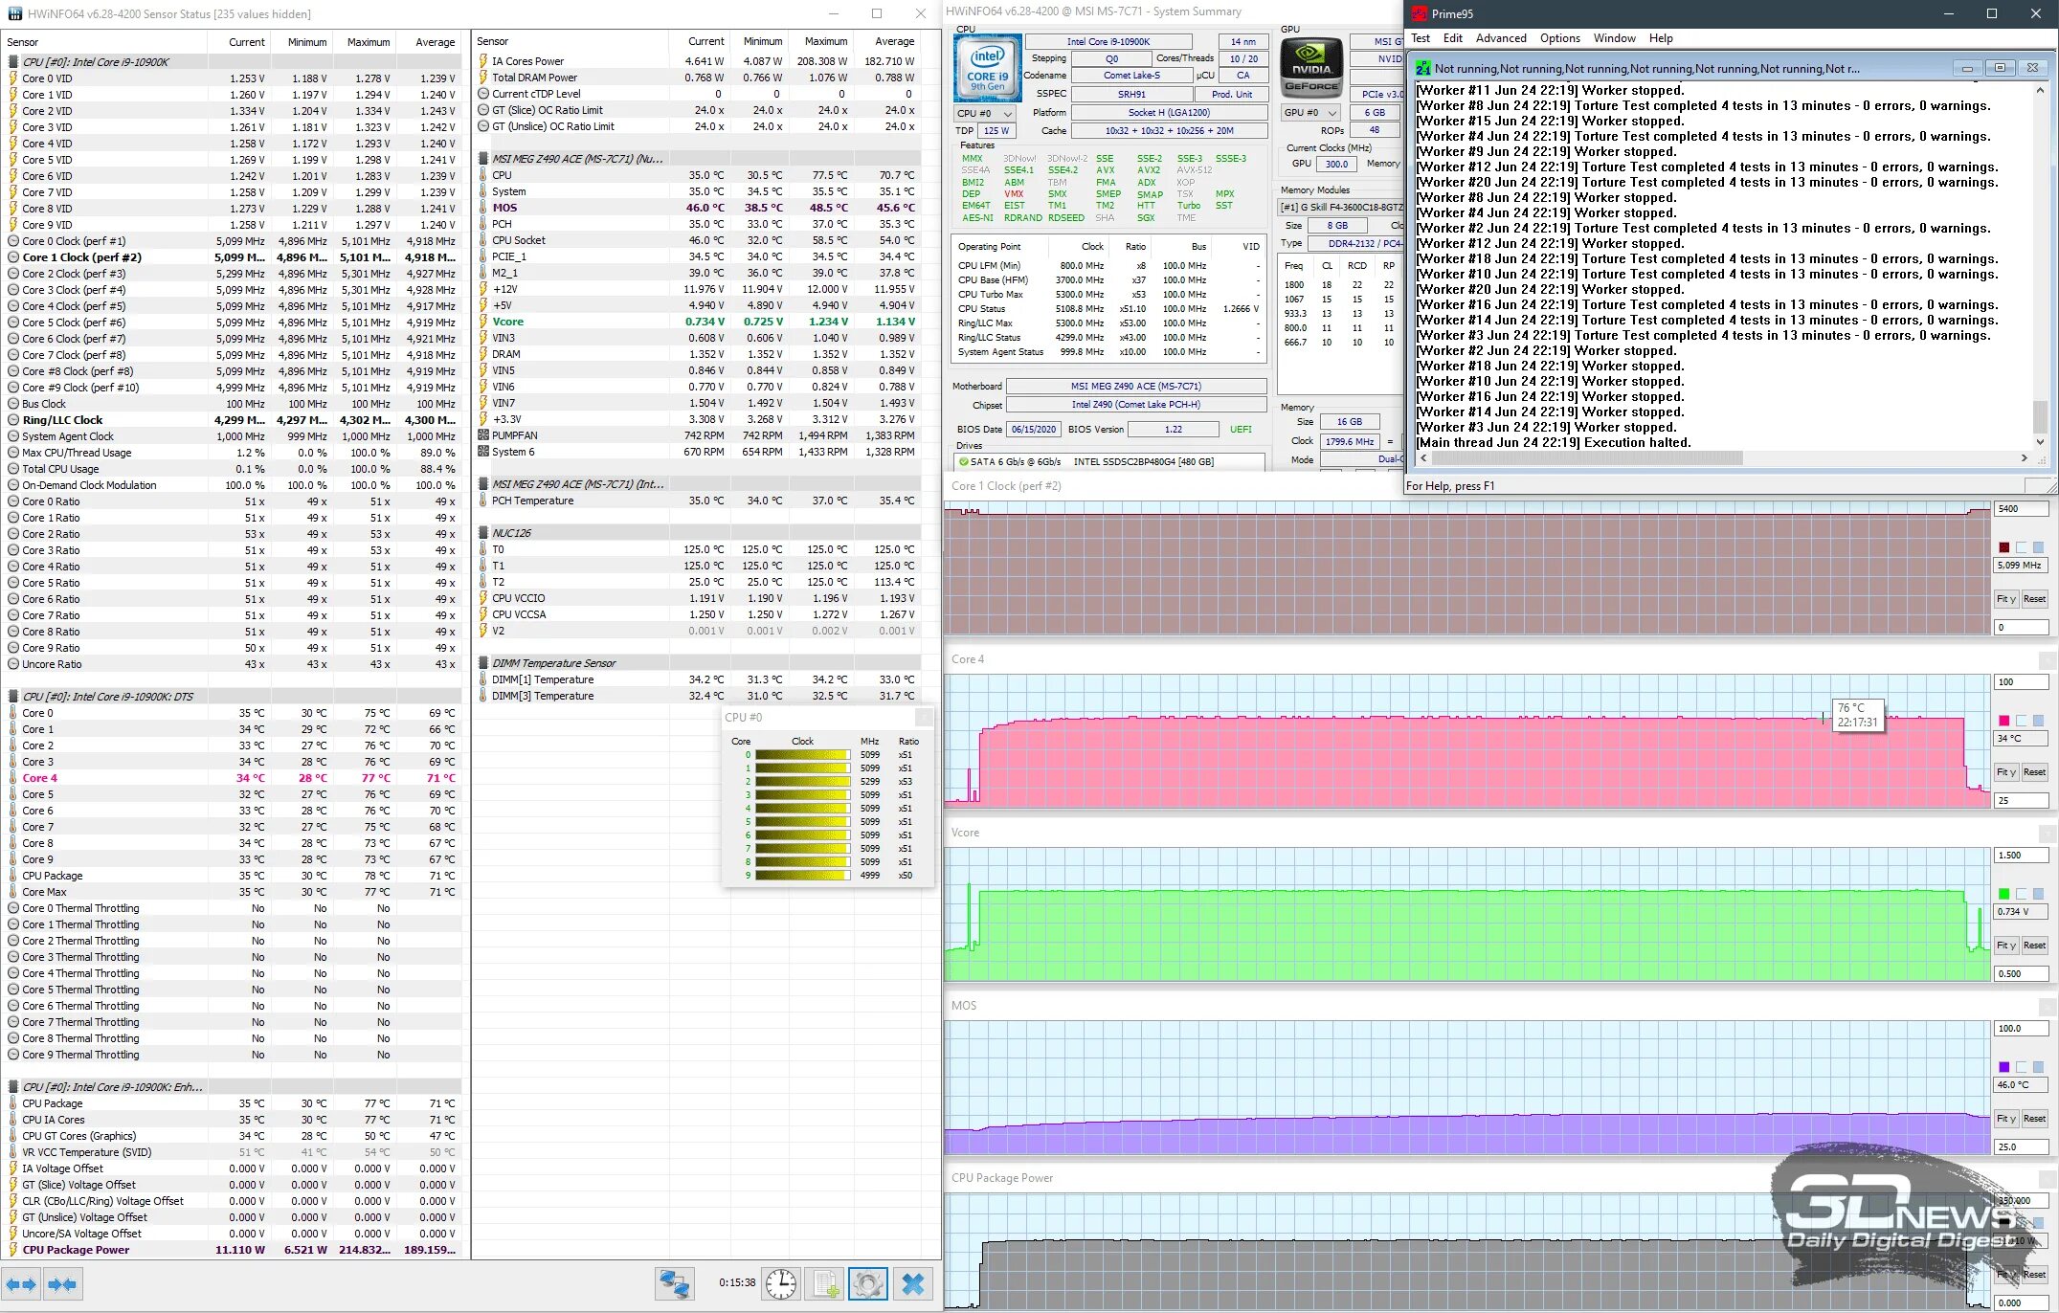Screen dimensions: 2059x1313
Task: Click the Ring/LLC Clock sensor icon
Action: [13, 420]
